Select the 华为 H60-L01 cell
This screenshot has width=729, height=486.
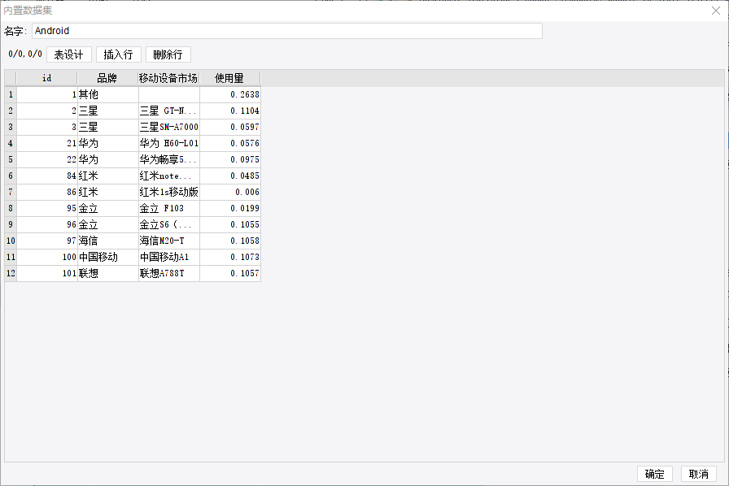[169, 143]
